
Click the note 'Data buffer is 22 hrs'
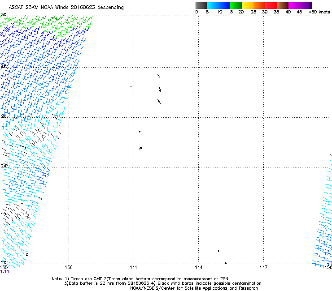pos(92,283)
